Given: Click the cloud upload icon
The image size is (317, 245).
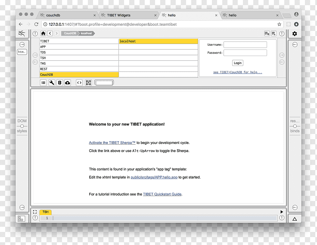Looking at the screenshot, I should coord(68,83).
